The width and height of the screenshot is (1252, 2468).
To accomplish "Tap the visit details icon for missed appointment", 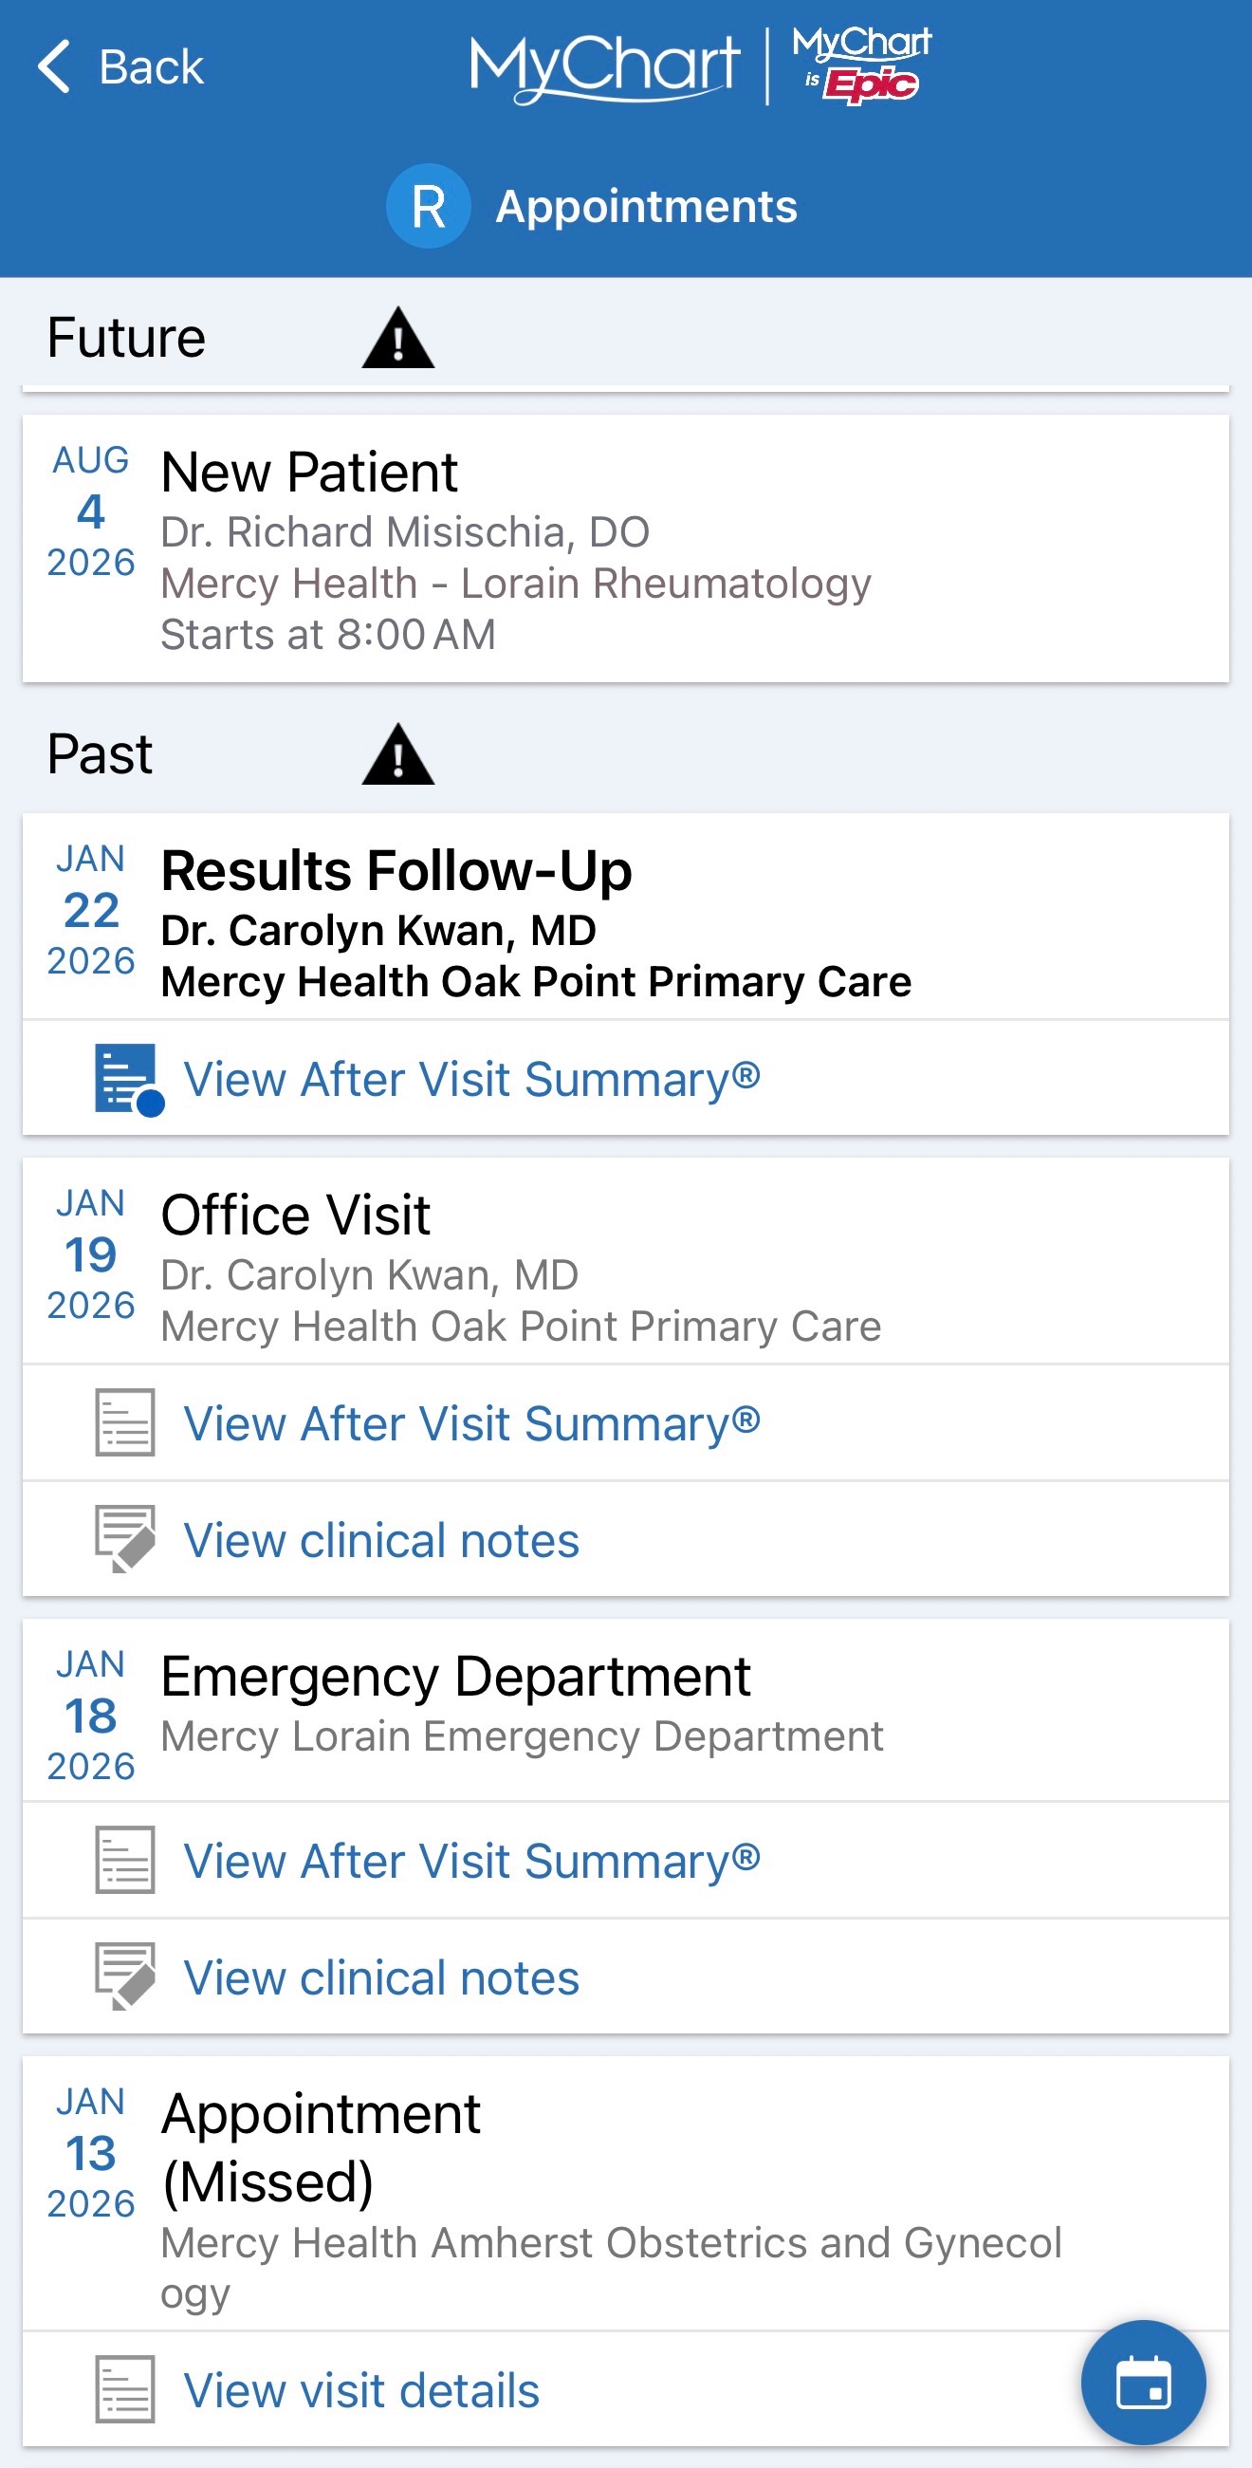I will pos(124,2389).
